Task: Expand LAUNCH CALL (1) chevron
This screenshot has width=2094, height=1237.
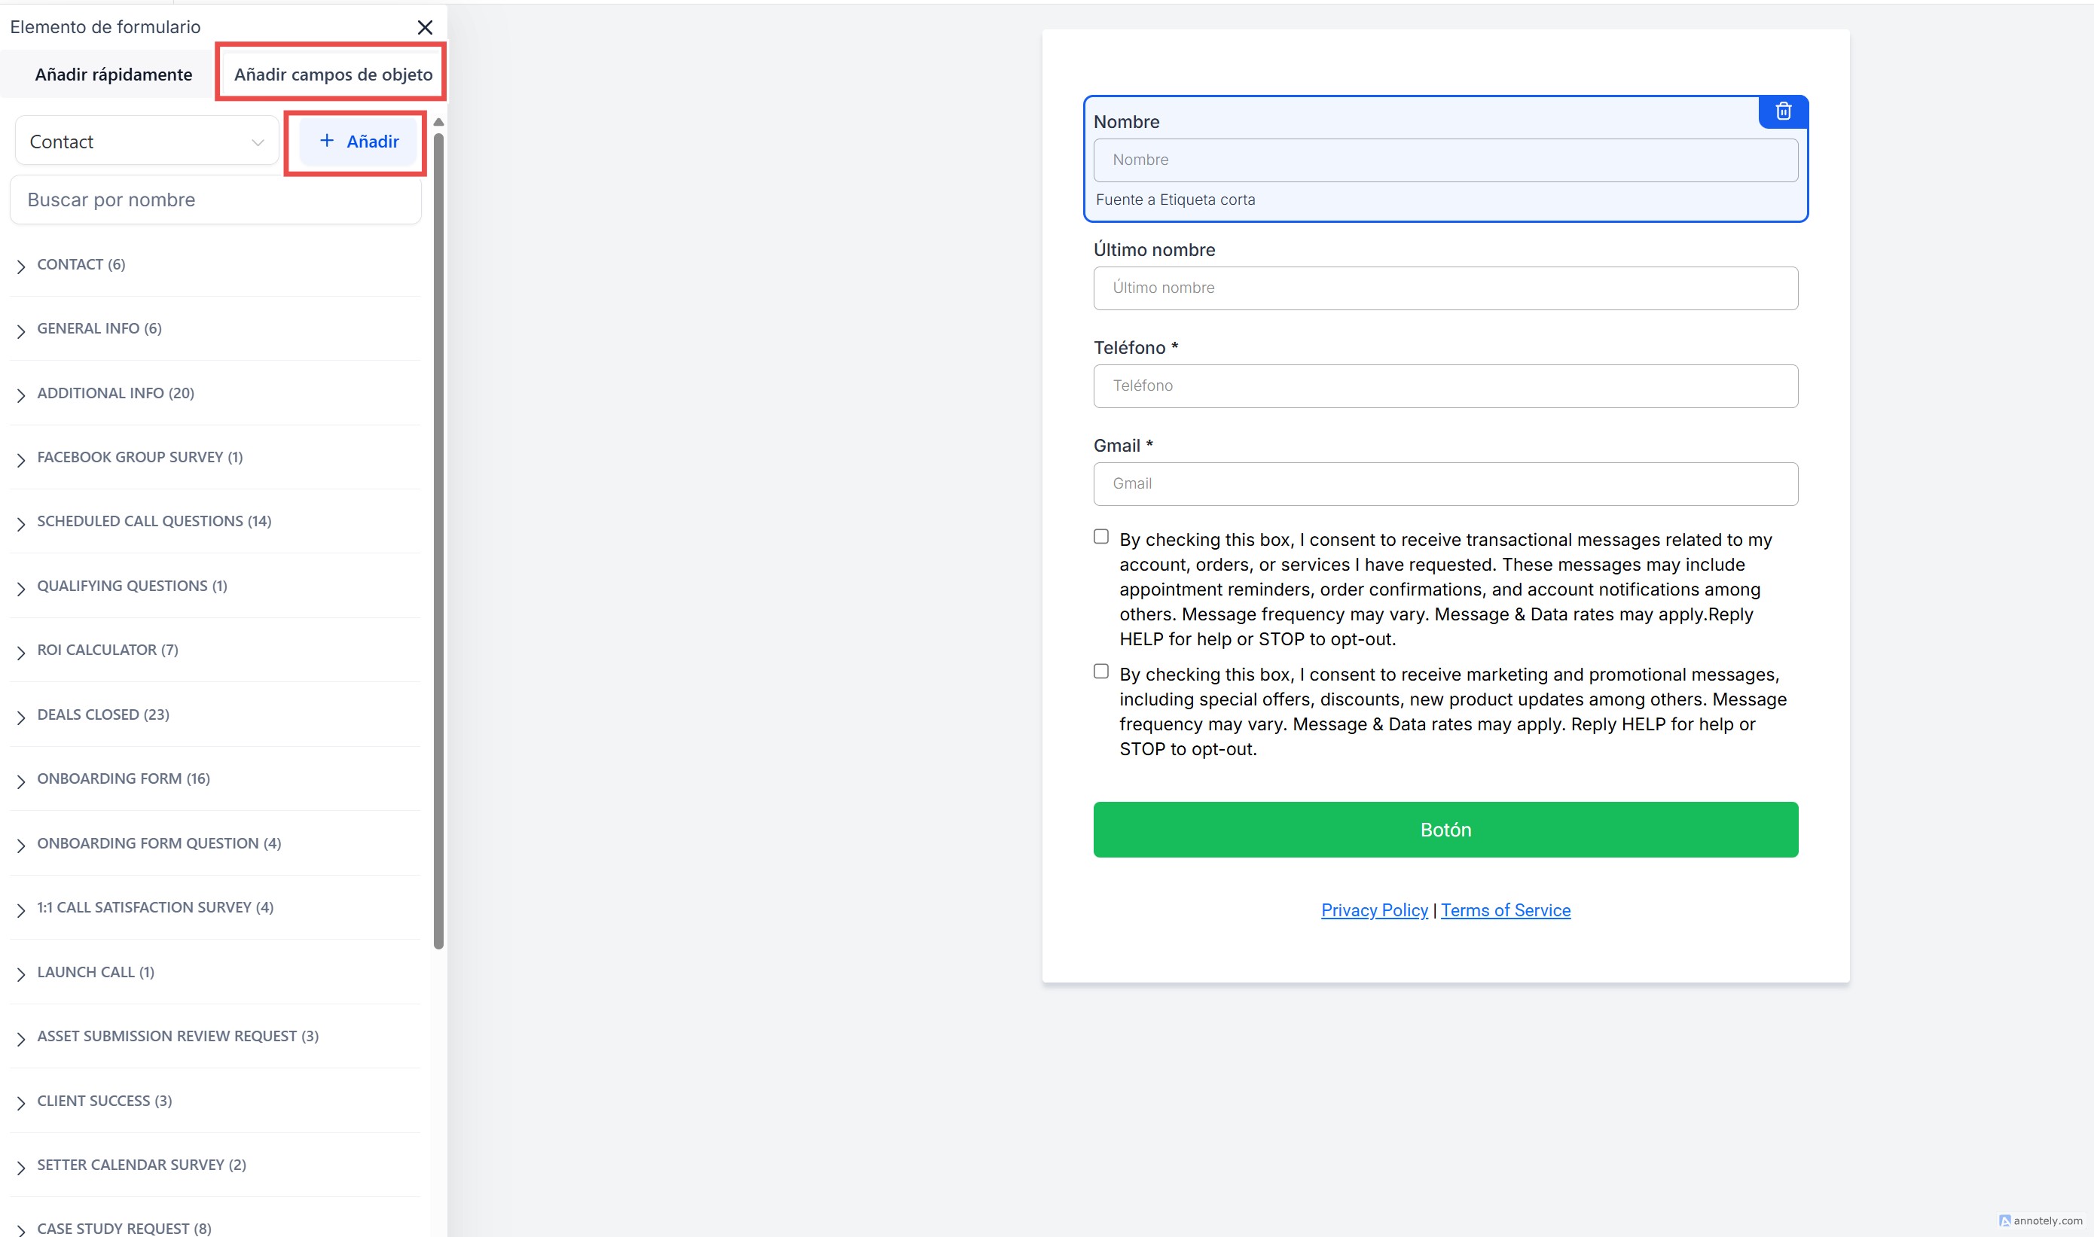Action: 22,973
